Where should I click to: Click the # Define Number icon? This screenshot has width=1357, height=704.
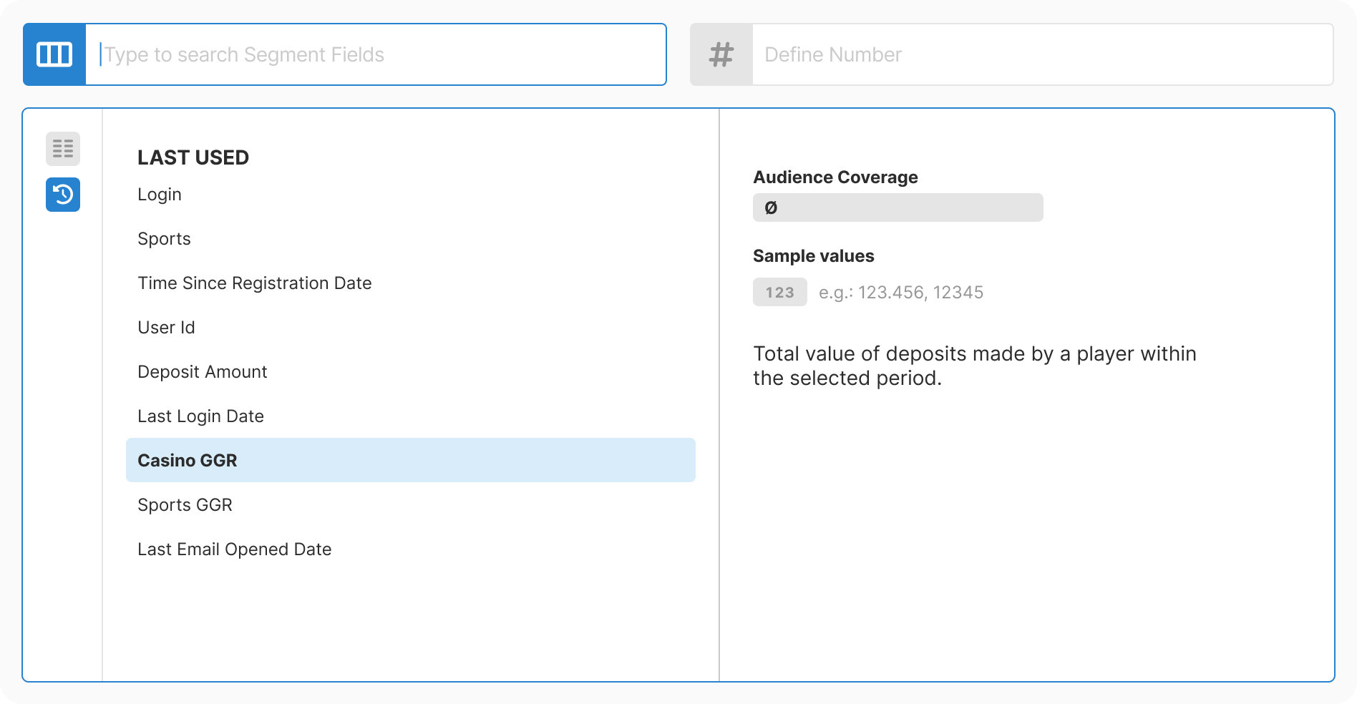point(720,54)
